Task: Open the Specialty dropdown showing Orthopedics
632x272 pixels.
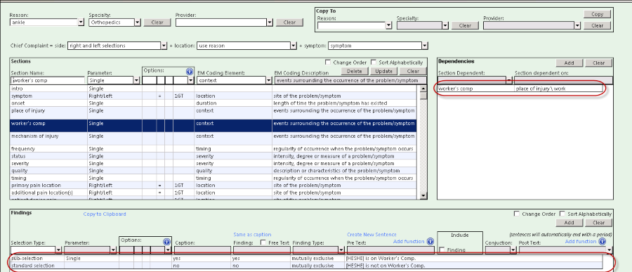Action: coord(138,22)
